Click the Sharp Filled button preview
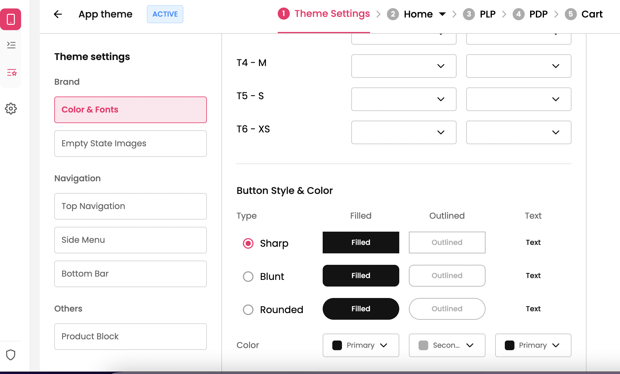 361,242
